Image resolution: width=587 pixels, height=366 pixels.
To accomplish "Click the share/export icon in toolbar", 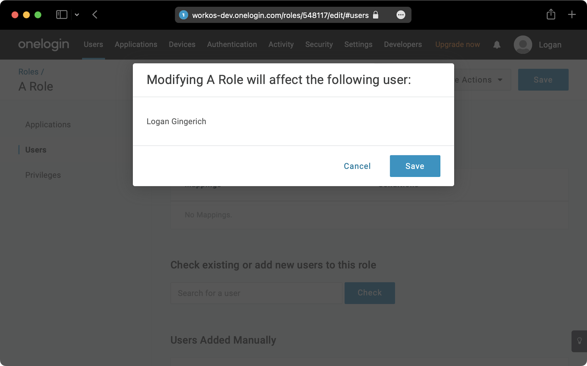I will [551, 15].
